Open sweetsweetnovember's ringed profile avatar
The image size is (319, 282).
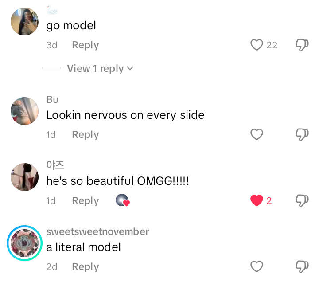pos(25,243)
